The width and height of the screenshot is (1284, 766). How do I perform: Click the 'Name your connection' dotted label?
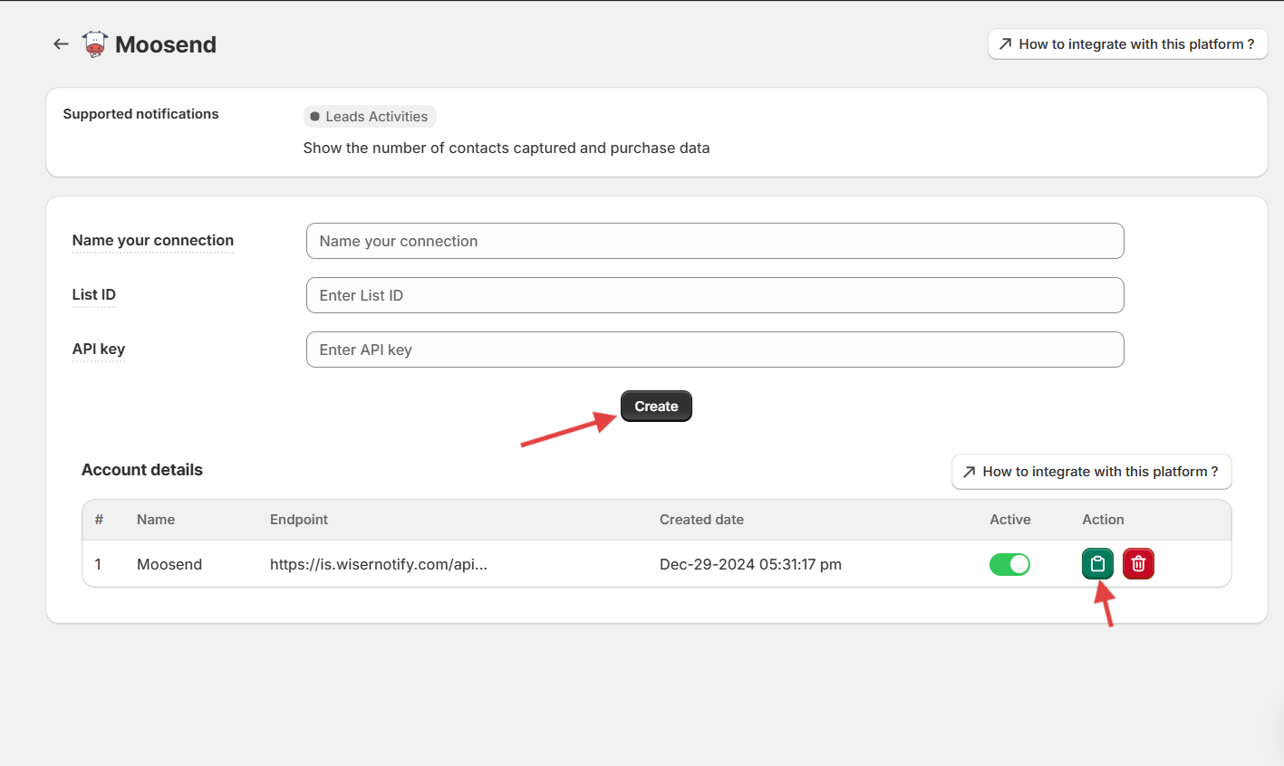(152, 240)
